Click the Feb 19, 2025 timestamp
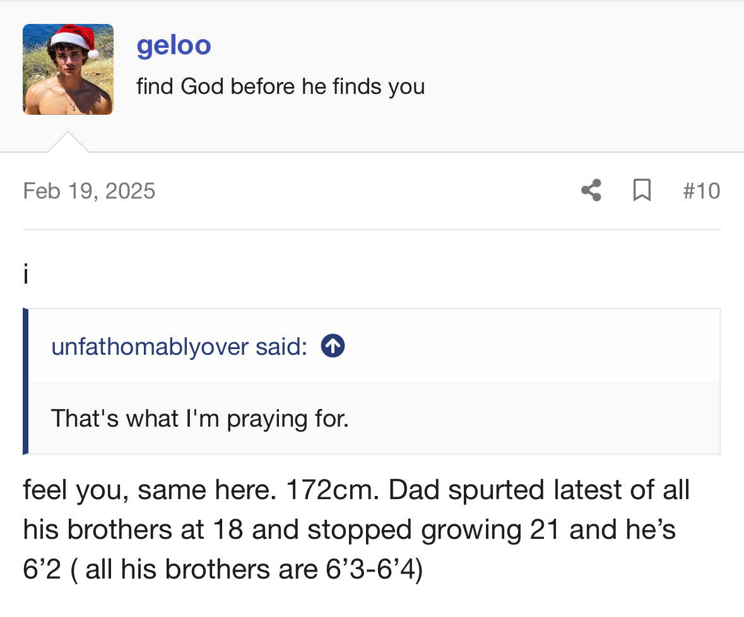Screen dimensions: 744x617 (89, 190)
